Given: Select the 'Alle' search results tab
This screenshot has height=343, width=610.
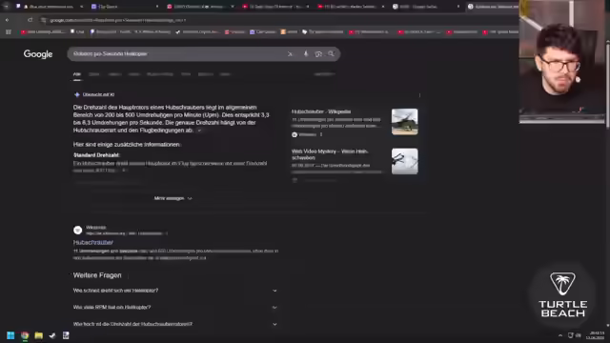Looking at the screenshot, I should (77, 74).
